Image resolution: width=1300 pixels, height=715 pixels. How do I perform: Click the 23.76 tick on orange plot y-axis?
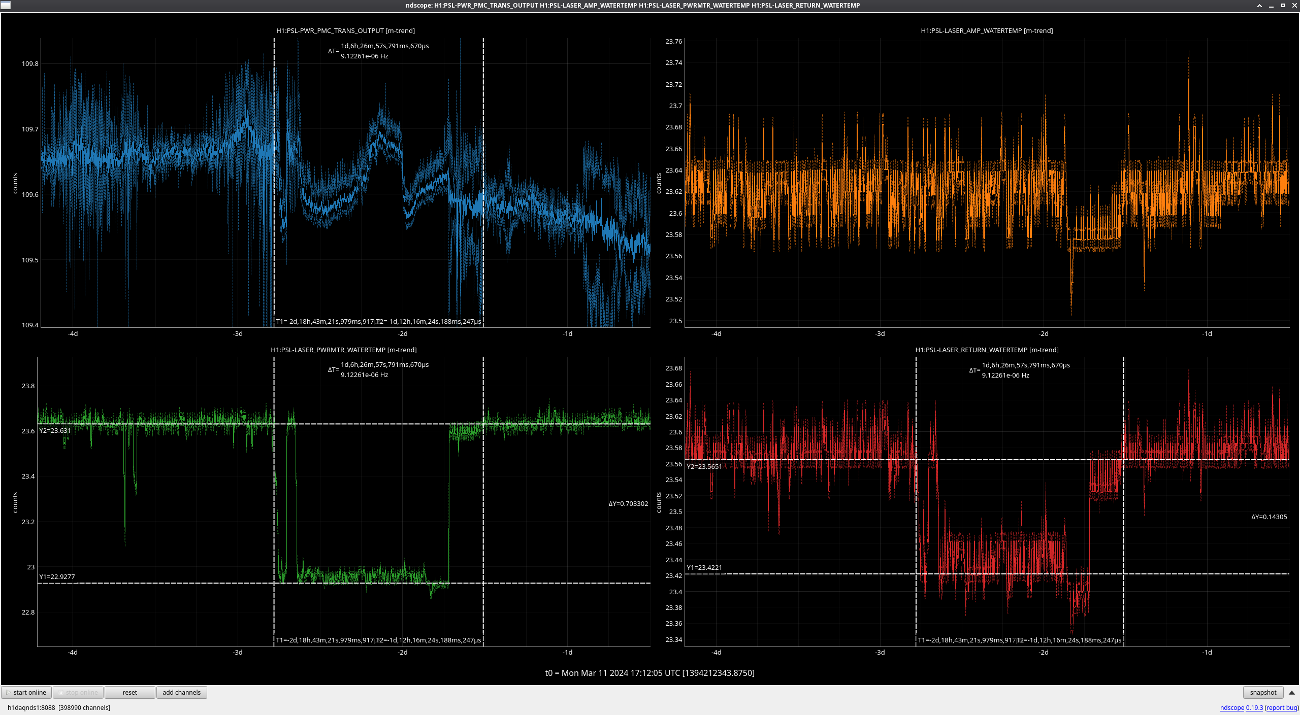point(674,41)
